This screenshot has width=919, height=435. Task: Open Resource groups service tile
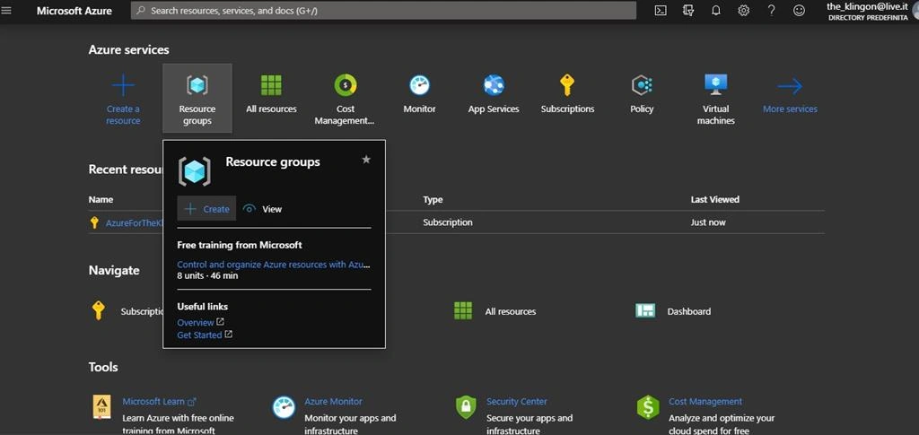tap(197, 98)
